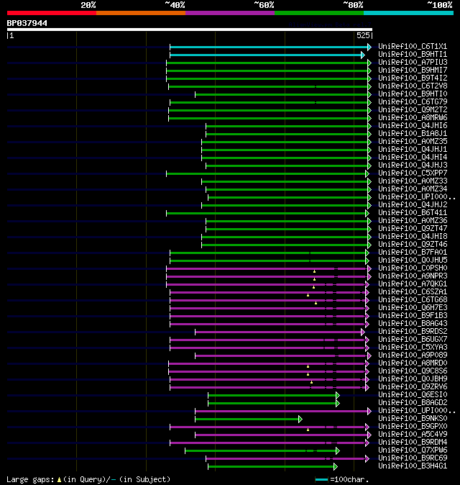The image size is (460, 485).
Task: Click the UniRef100_A0MZ36 hit name
Action: click(x=413, y=220)
